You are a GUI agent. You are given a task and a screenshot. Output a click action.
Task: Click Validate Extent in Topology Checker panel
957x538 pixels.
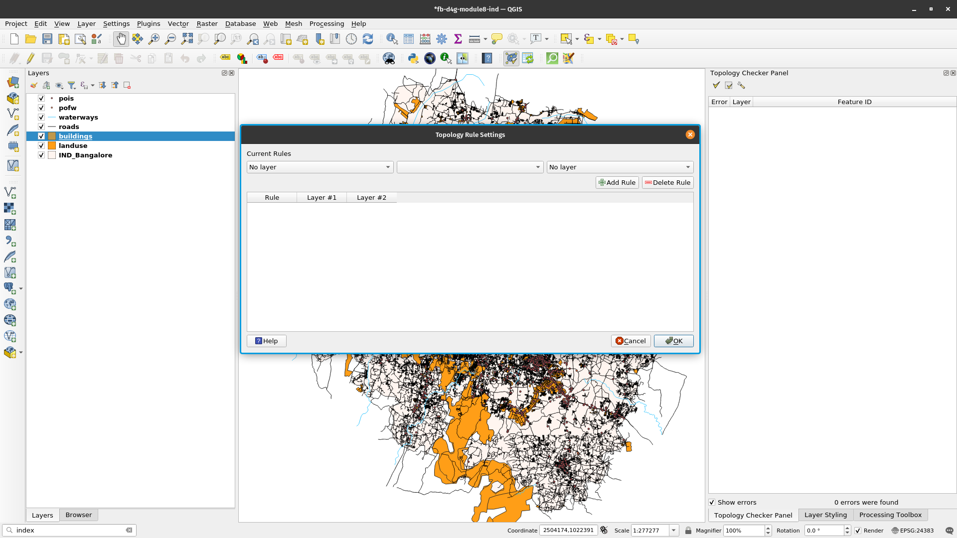[729, 85]
